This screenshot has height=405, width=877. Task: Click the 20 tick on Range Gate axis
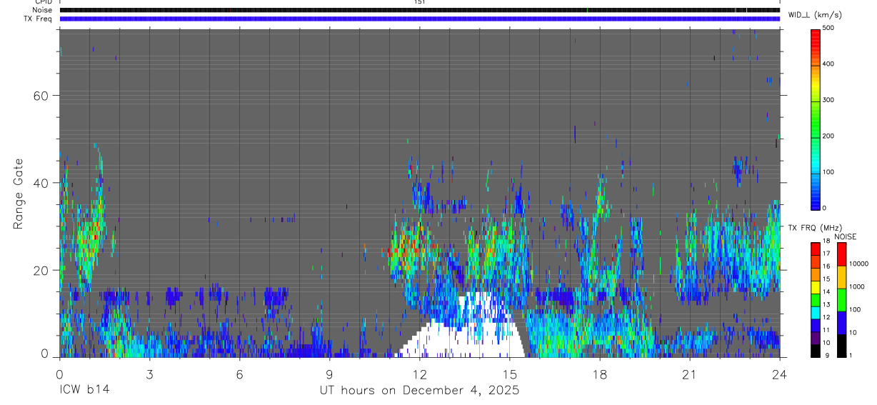tap(40, 271)
